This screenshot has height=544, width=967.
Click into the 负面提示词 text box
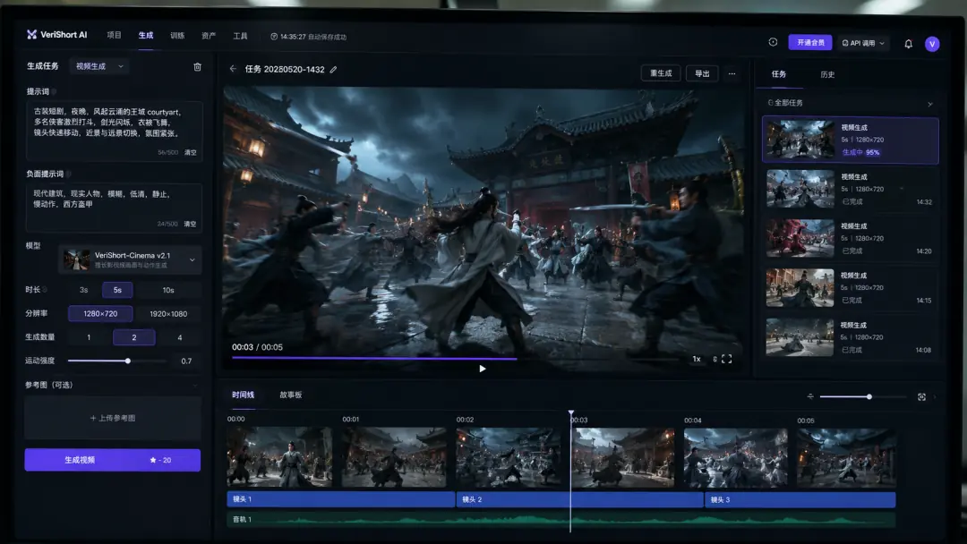114,208
